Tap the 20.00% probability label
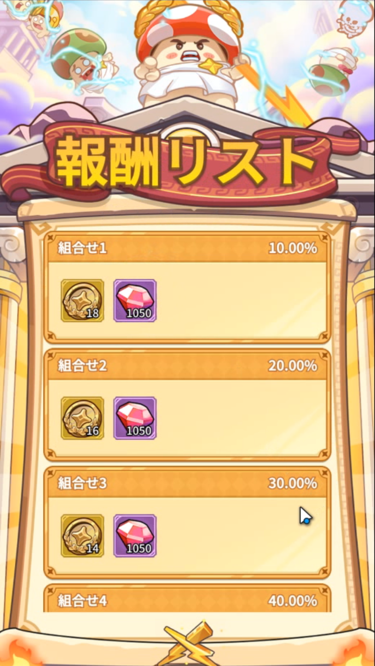 (293, 366)
